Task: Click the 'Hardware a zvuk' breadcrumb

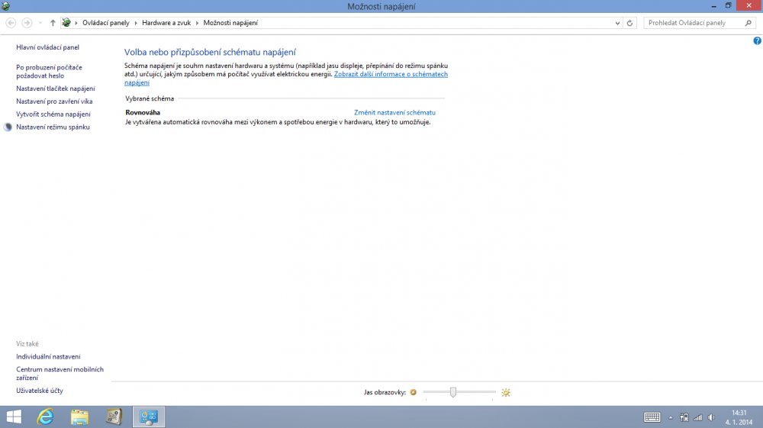Action: pos(168,23)
